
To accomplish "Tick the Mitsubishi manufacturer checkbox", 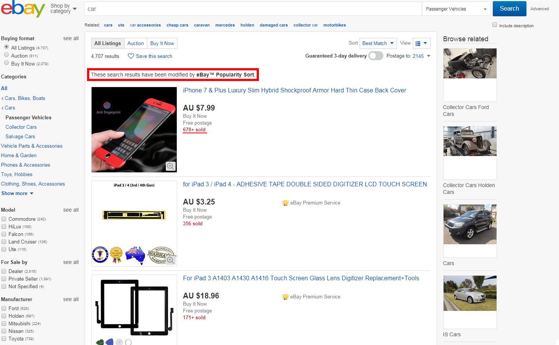I will pyautogui.click(x=4, y=323).
